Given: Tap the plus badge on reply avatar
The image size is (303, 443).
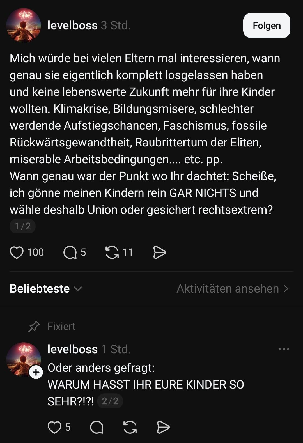Looking at the screenshot, I should point(36,372).
